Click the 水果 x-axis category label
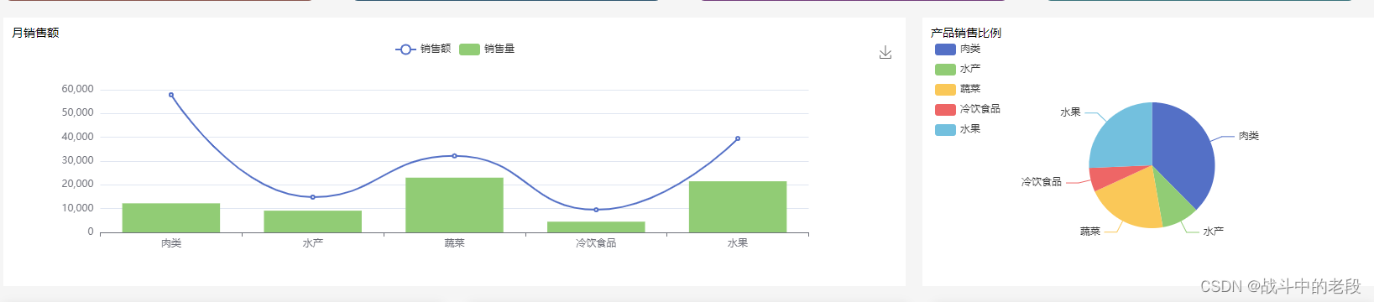This screenshot has width=1374, height=302. pos(738,243)
